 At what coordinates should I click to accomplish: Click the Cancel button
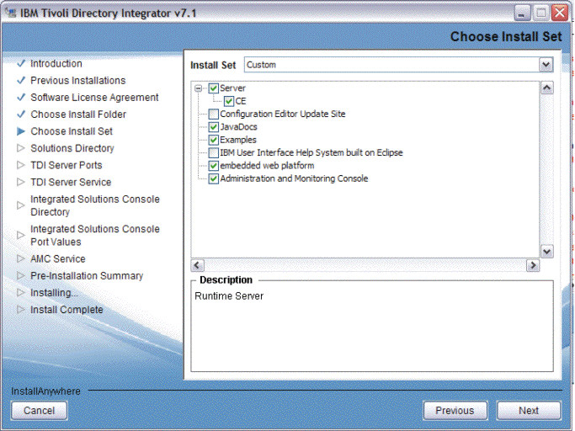(x=40, y=411)
